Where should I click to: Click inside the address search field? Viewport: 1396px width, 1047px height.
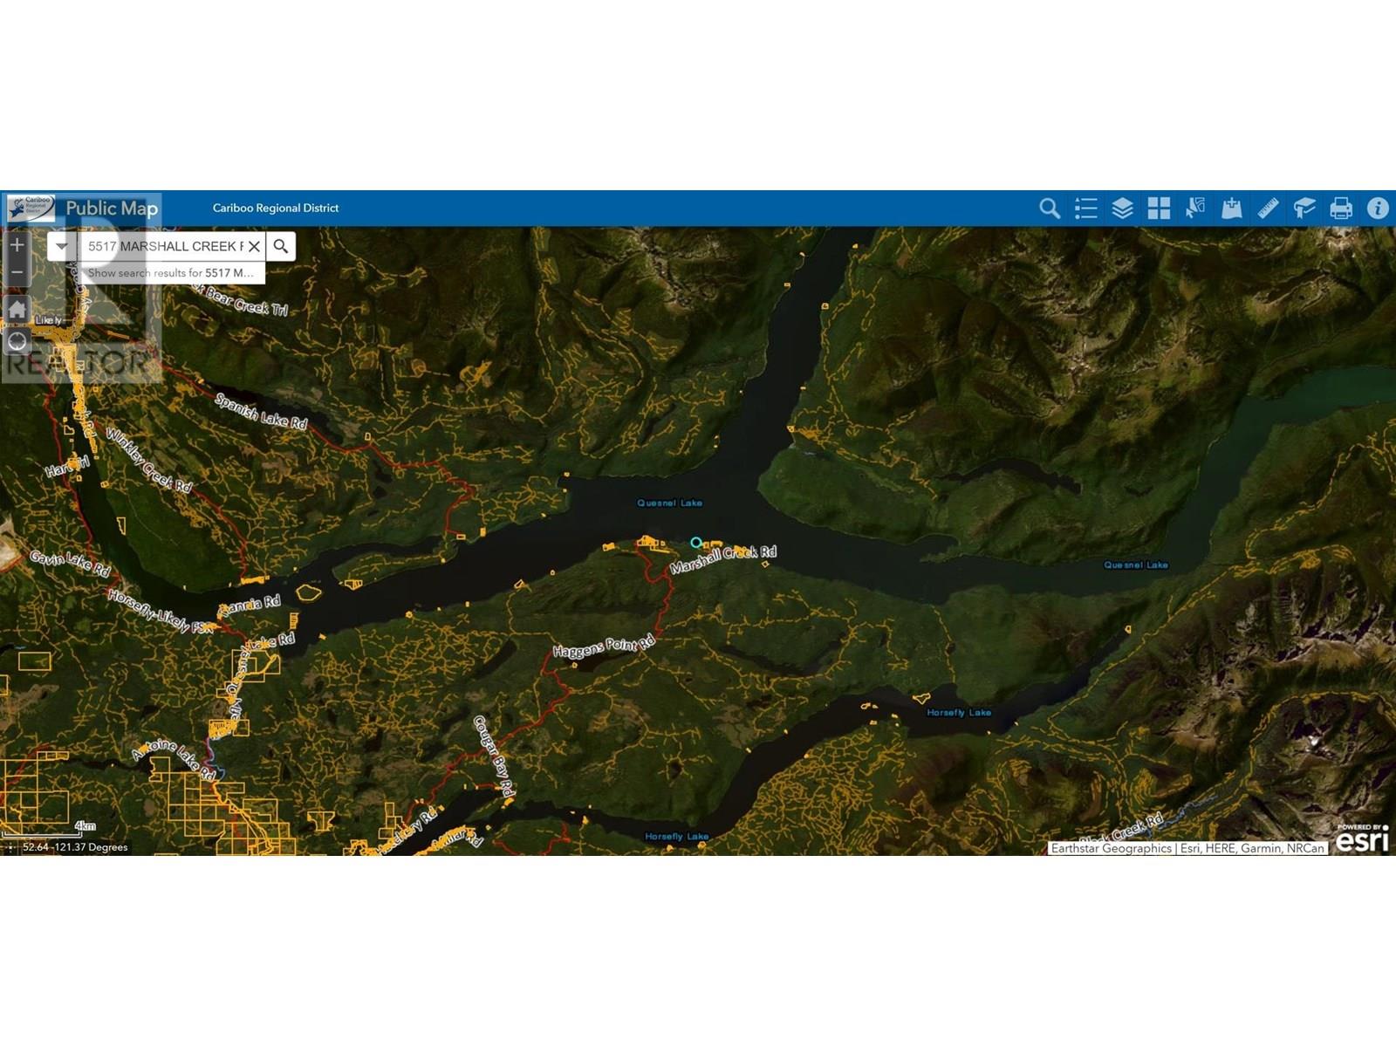(161, 246)
